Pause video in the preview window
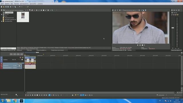Viewport: 183px width, 103px height. click(x=140, y=45)
